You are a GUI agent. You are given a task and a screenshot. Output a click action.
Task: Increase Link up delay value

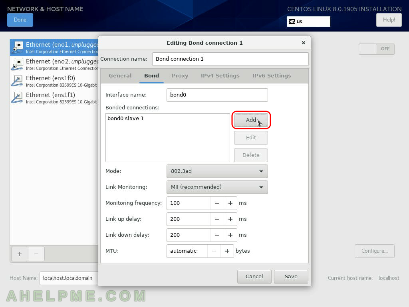(230, 219)
